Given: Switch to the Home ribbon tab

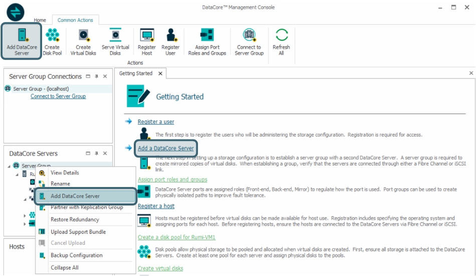Looking at the screenshot, I should tap(40, 20).
